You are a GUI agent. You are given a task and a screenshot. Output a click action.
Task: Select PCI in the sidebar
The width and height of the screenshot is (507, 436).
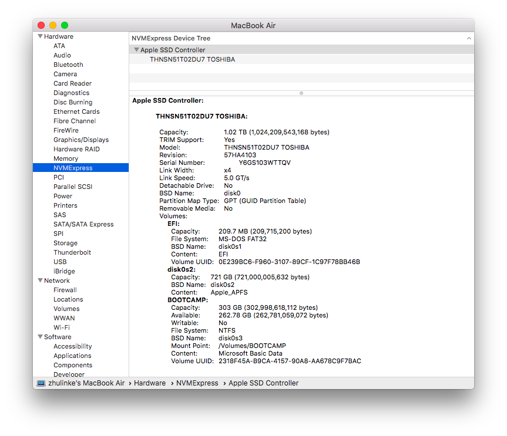[x=59, y=177]
